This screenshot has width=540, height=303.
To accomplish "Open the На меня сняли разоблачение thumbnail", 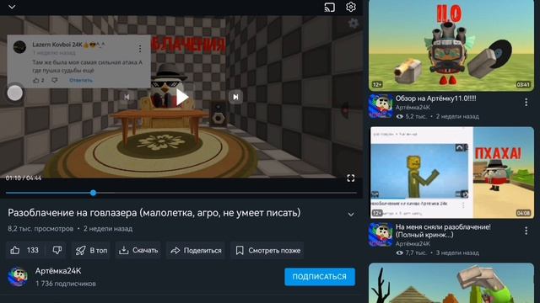I will coord(452,173).
